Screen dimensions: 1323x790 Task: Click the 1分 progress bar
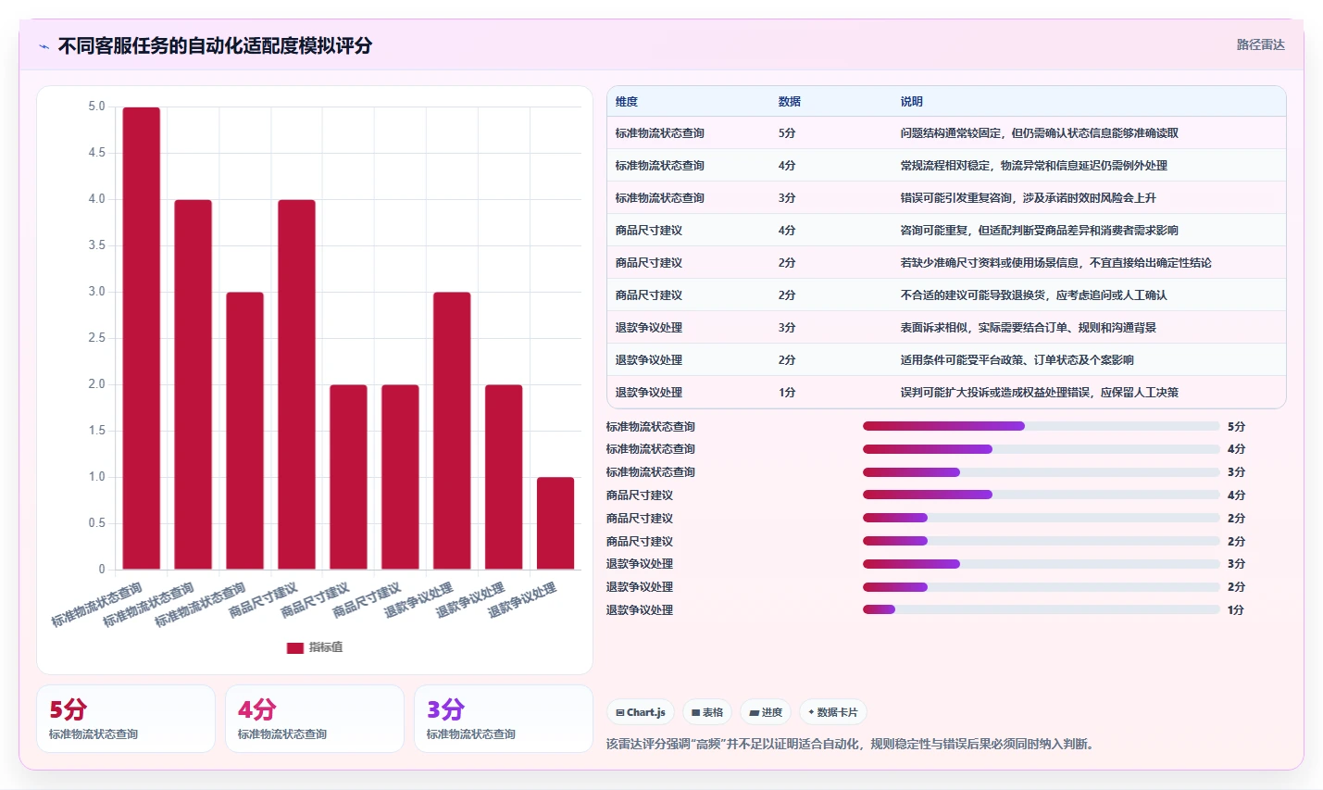[1041, 609]
